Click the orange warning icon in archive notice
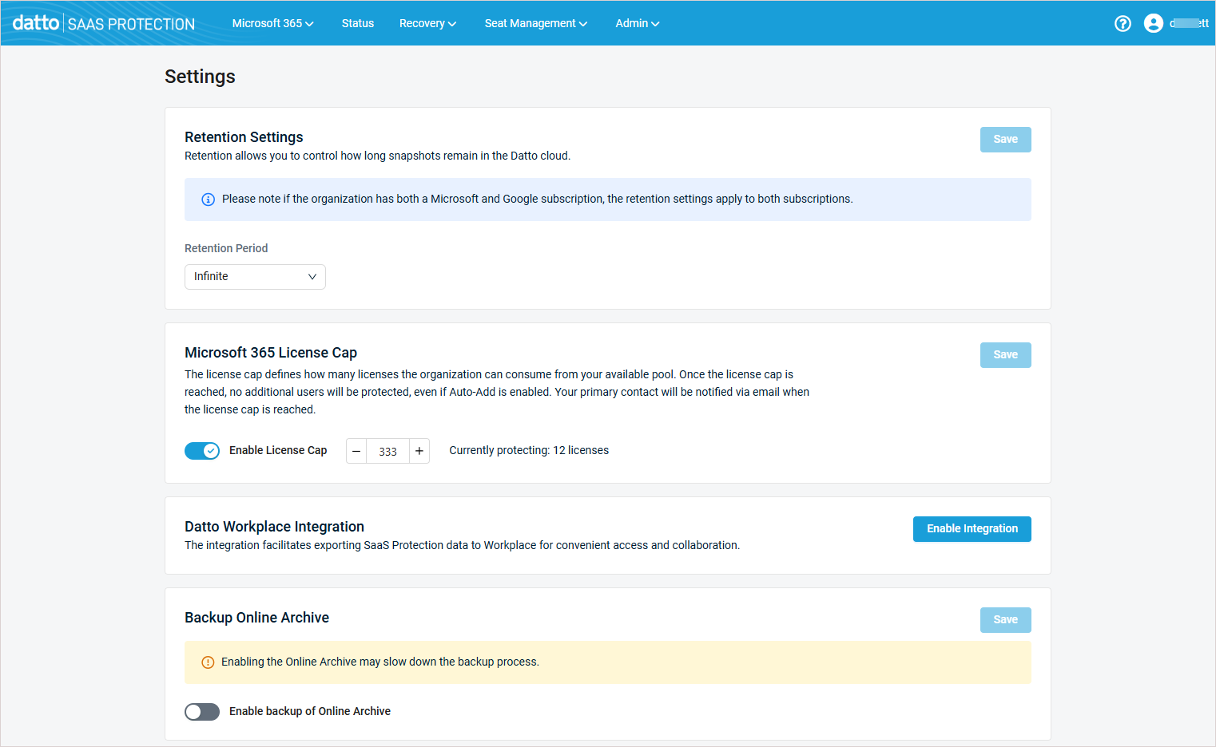The image size is (1216, 747). 208,662
